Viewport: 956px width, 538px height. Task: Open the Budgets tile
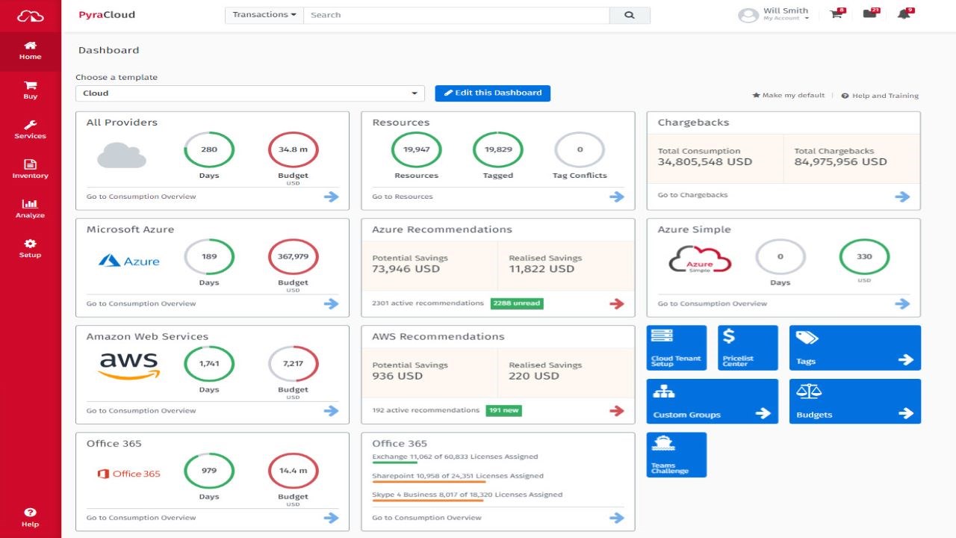pyautogui.click(x=855, y=401)
